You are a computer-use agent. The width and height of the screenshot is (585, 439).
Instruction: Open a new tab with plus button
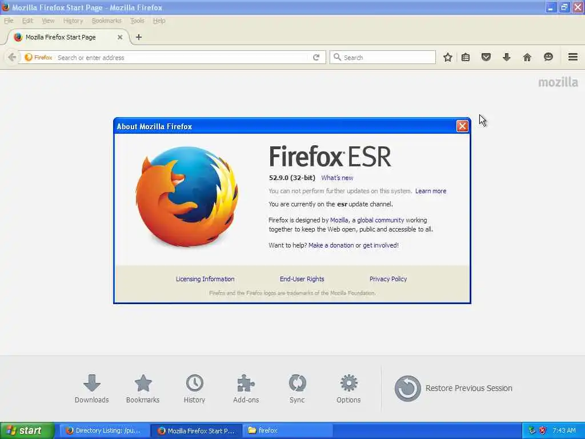pyautogui.click(x=139, y=37)
